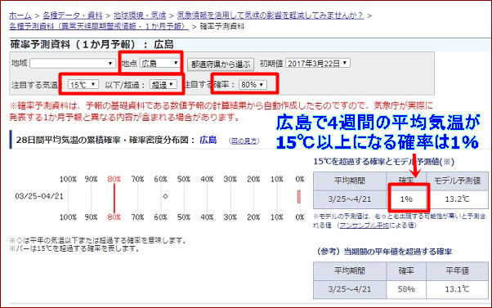The height and width of the screenshot is (308, 492).
Task: Open the 注目する気温 15℃ dropdown
Action: coord(83,85)
